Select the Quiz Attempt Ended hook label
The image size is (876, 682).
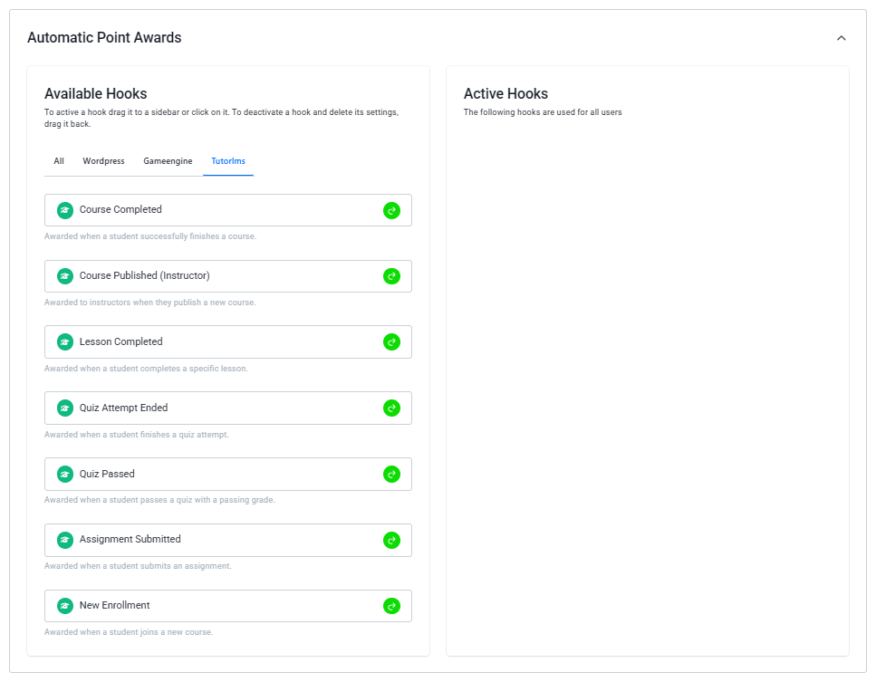[123, 408]
